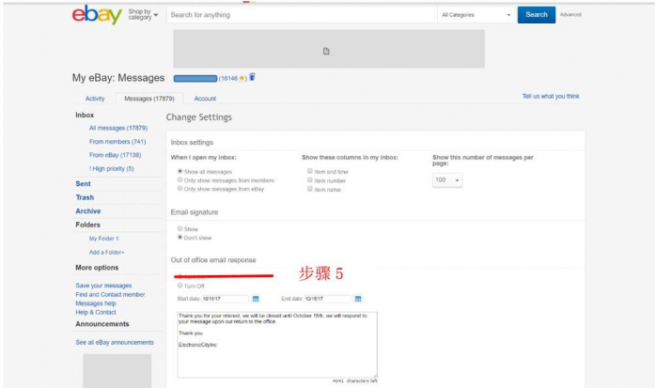The image size is (656, 388).
Task: Select Don't show email signature option
Action: (x=180, y=238)
